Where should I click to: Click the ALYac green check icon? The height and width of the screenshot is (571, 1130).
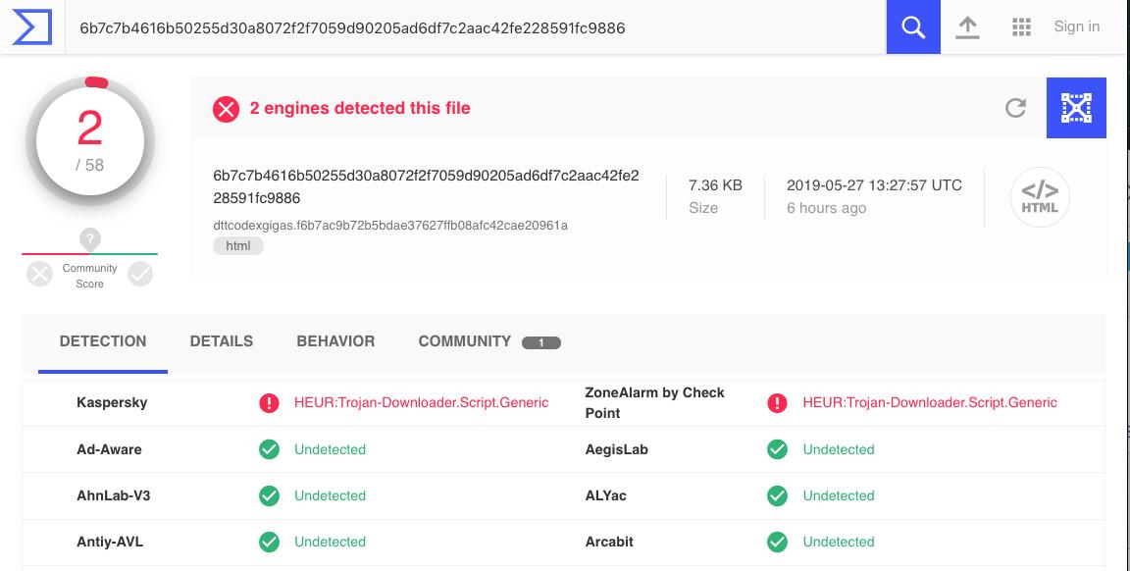pos(777,495)
